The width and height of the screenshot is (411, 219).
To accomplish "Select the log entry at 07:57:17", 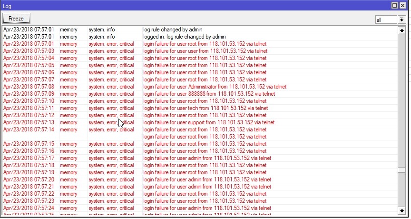I will tap(207, 158).
